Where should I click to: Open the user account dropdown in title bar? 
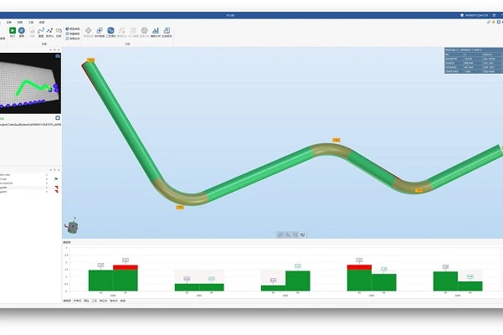click(x=477, y=15)
